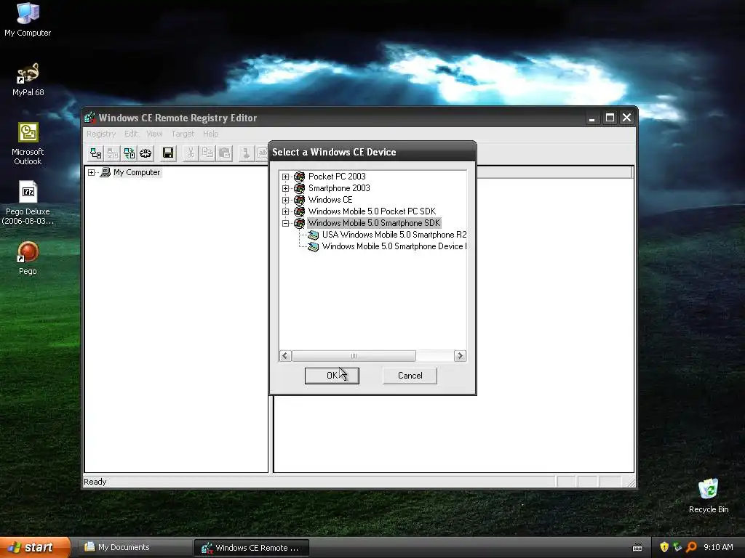Click the 9:10 AM system clock
Viewport: 745px width, 558px height.
718,547
